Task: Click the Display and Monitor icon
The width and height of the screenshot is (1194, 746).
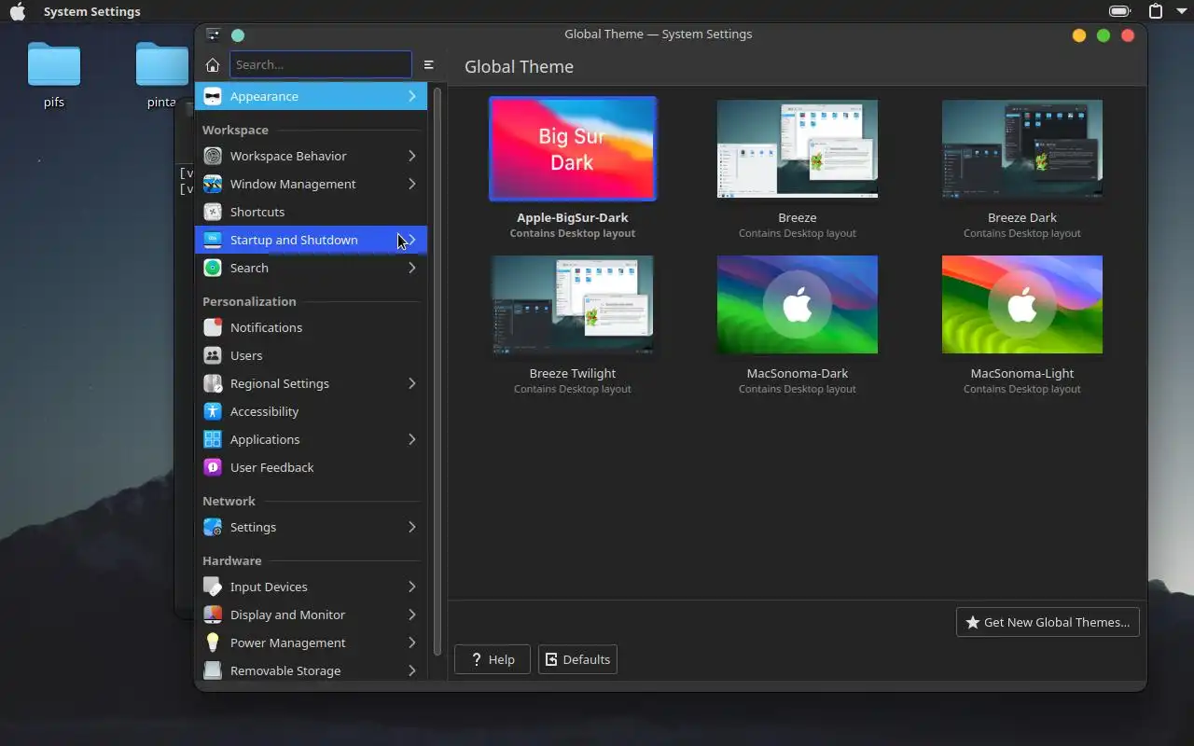Action: (x=213, y=615)
